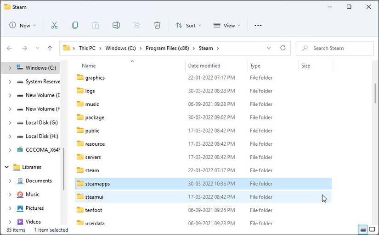
Task: Select the steam folder row
Action: click(203, 170)
